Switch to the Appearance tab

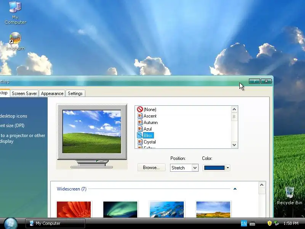52,94
